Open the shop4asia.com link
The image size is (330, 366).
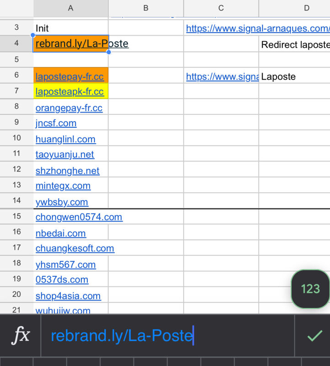(x=68, y=296)
